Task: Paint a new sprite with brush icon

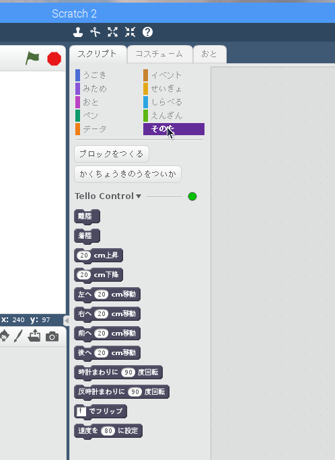Action: (x=18, y=336)
